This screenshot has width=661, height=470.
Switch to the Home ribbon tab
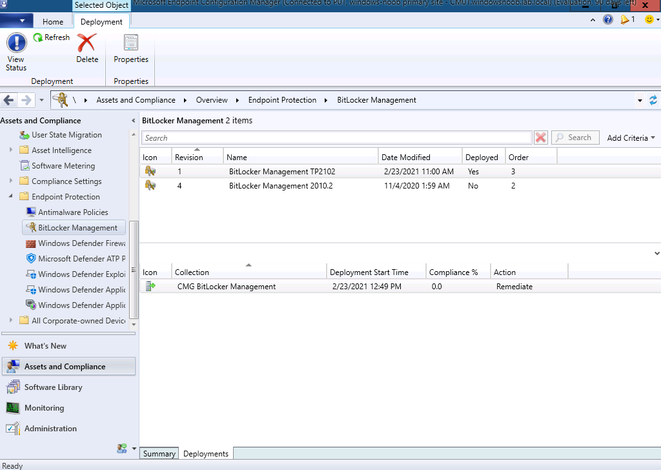point(53,22)
